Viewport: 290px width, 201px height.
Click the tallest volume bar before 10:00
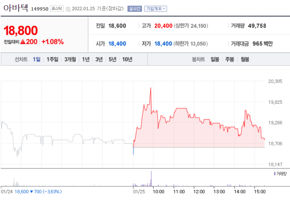[151, 179]
